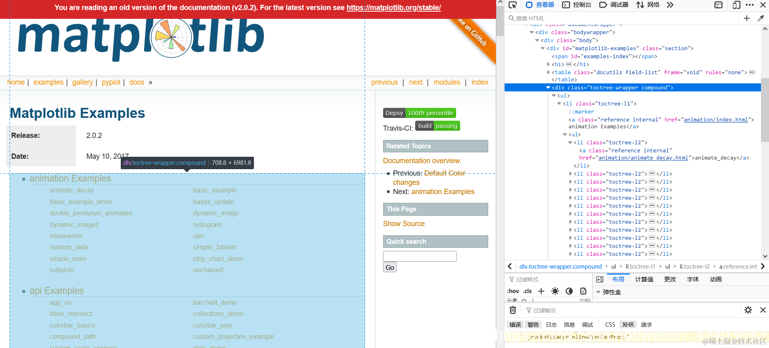This screenshot has width=769, height=348.
Task: Click the Show Source link
Action: click(x=404, y=224)
